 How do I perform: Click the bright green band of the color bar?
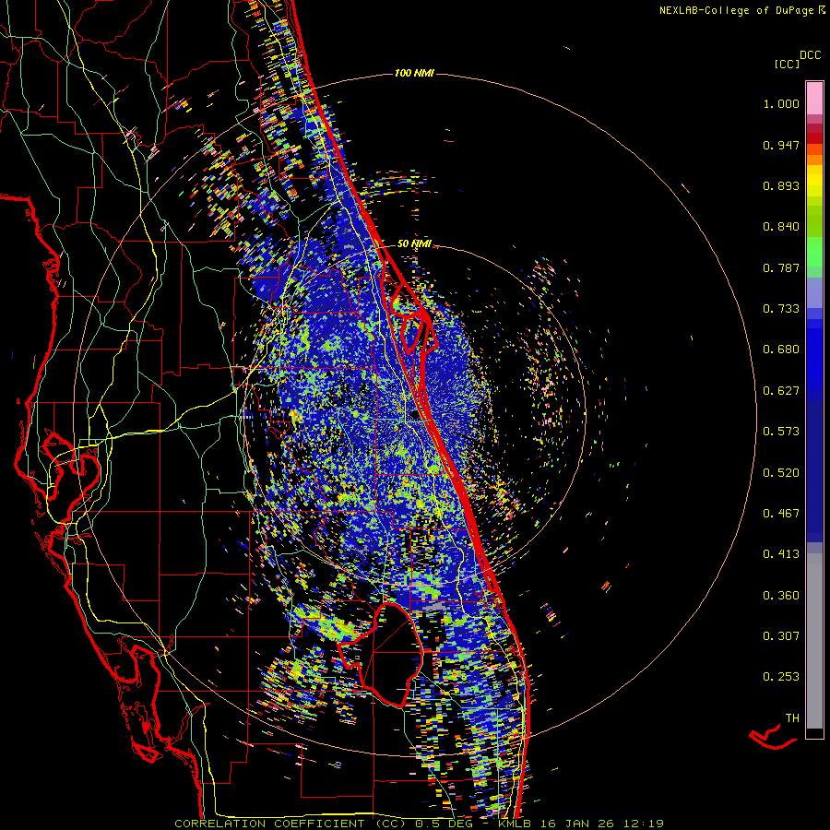tap(814, 252)
